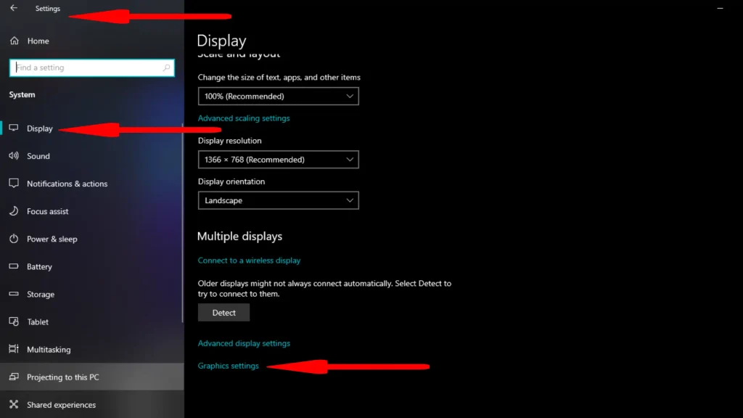
Task: Click the Sound speaker icon
Action: [x=14, y=155]
